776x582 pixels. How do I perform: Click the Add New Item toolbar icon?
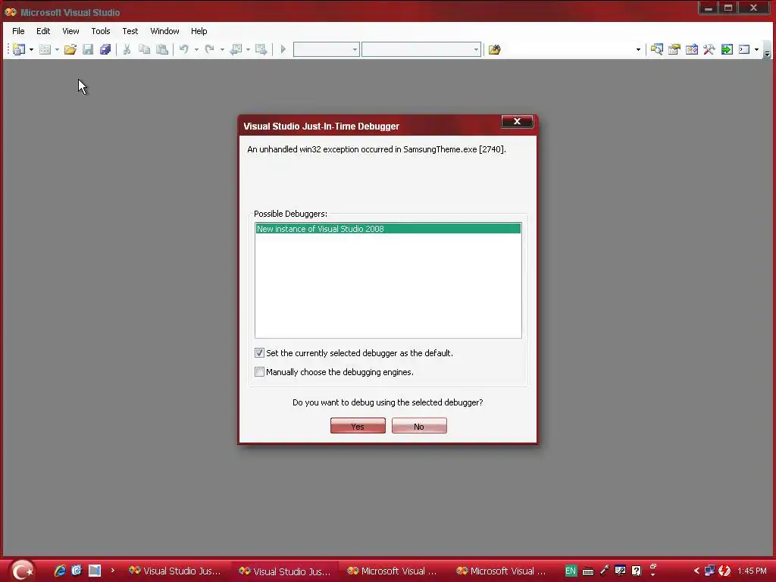[x=45, y=49]
